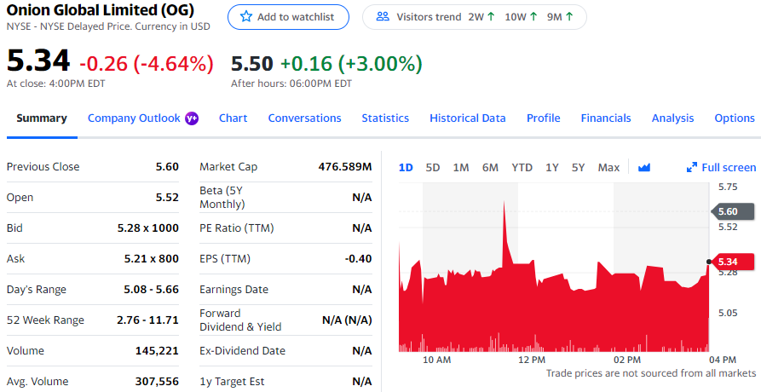Open the Financials tab
Screen dimensions: 761x392
606,118
